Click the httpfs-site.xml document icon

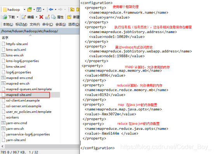[3, 44]
